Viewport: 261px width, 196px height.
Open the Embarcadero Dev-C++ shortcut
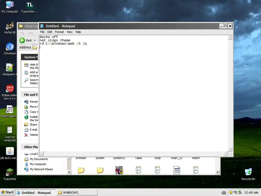pos(10,92)
